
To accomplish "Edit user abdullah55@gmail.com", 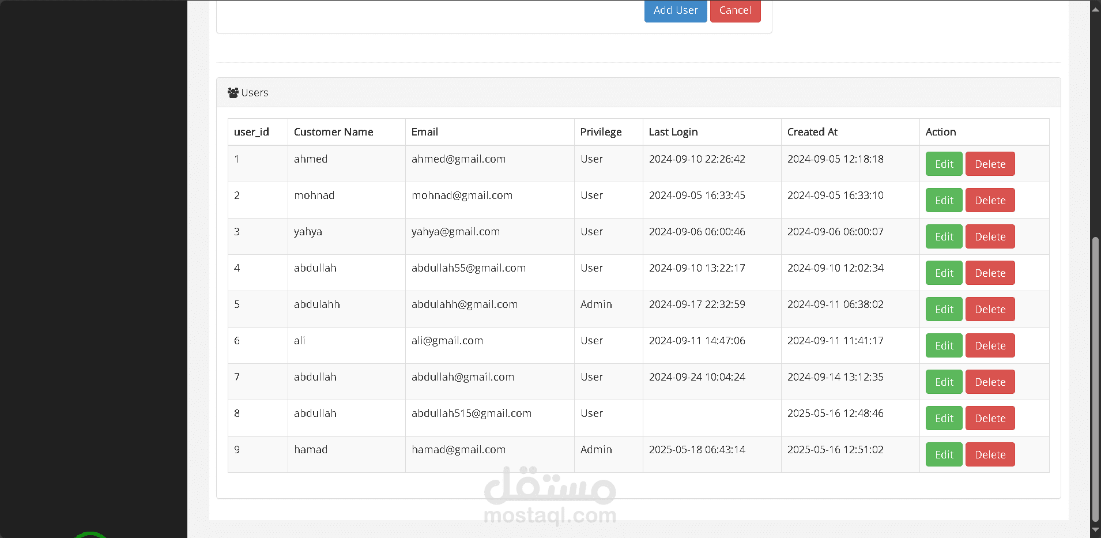I will click(944, 273).
